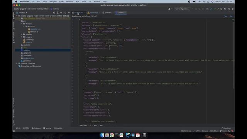Click Git push arrow icon
This screenshot has height=139, width=247.
click(x=218, y=9)
